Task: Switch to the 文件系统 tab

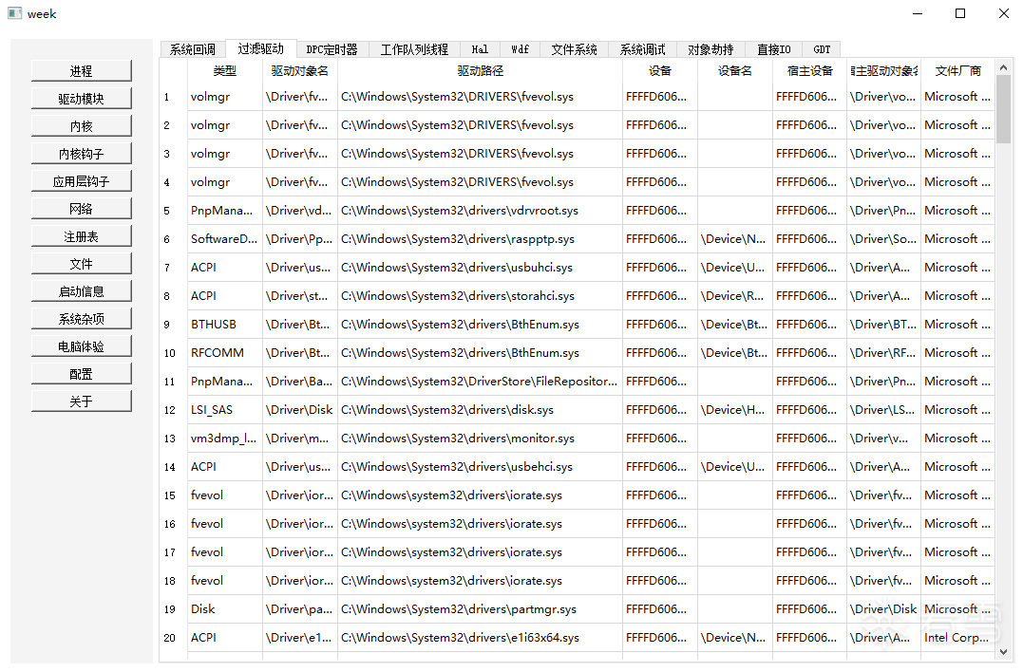Action: [574, 49]
